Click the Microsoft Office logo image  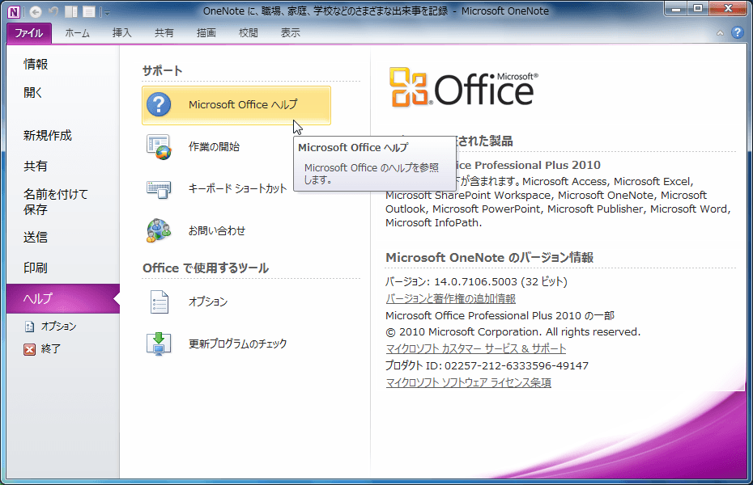point(464,86)
